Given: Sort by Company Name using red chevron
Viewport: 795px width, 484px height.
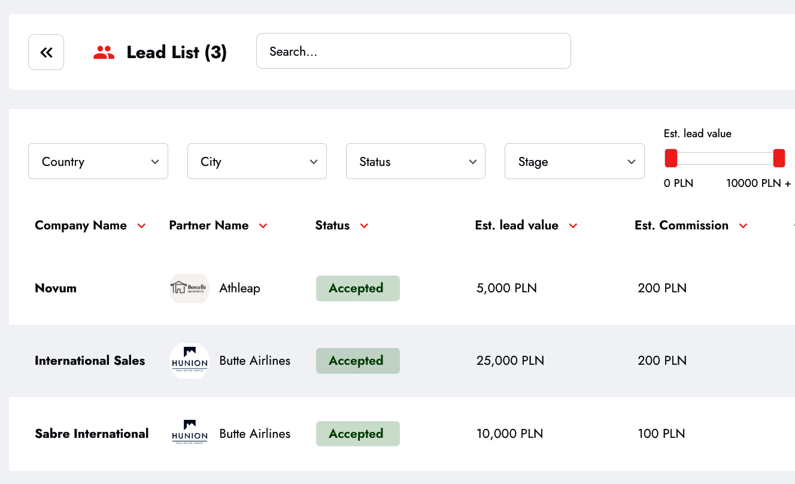Looking at the screenshot, I should tap(141, 226).
